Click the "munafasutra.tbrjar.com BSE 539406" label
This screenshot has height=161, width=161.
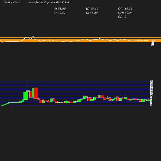click(50, 3)
